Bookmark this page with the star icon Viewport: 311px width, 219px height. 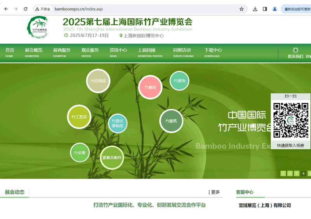coord(242,9)
